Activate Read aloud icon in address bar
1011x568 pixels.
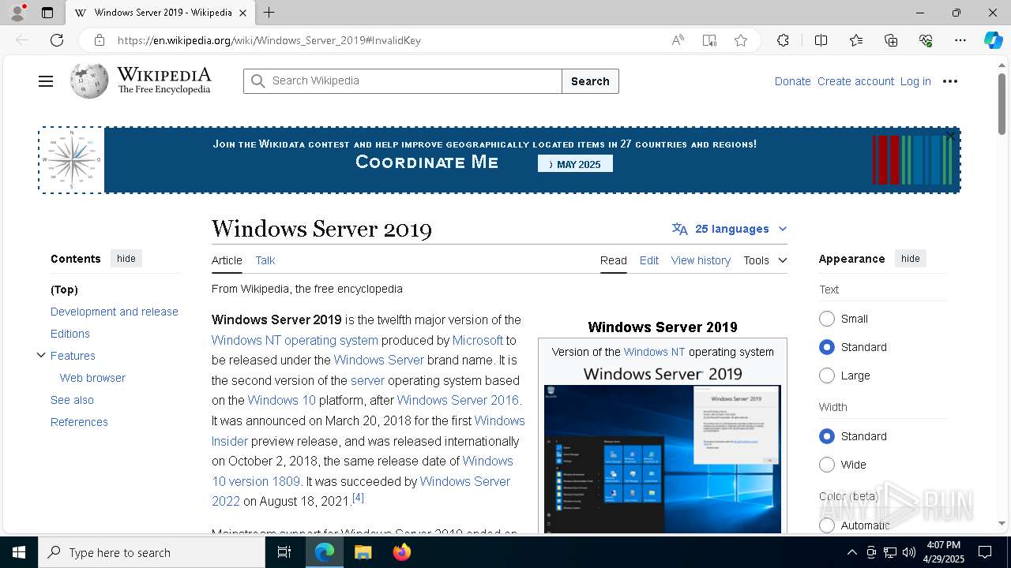click(678, 40)
